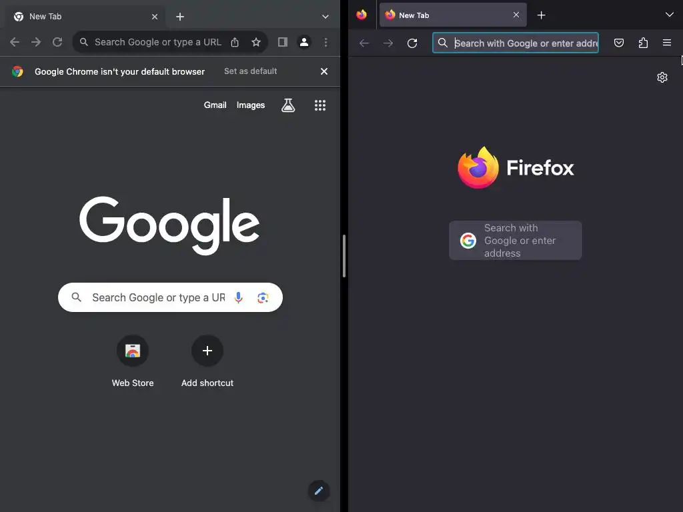Open the Gmail link
This screenshot has height=512, width=683.
[215, 105]
